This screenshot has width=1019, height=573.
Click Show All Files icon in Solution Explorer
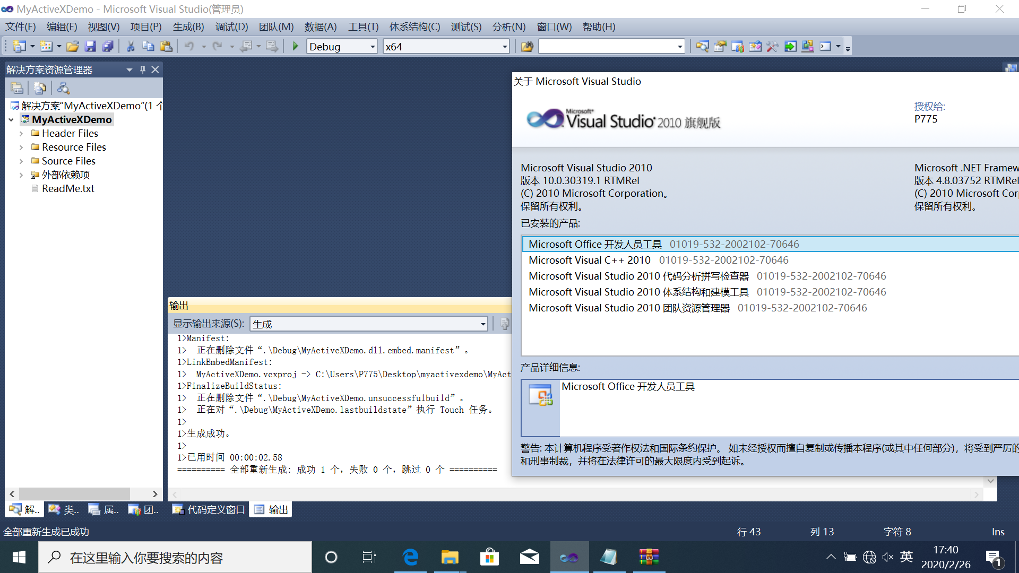(40, 88)
